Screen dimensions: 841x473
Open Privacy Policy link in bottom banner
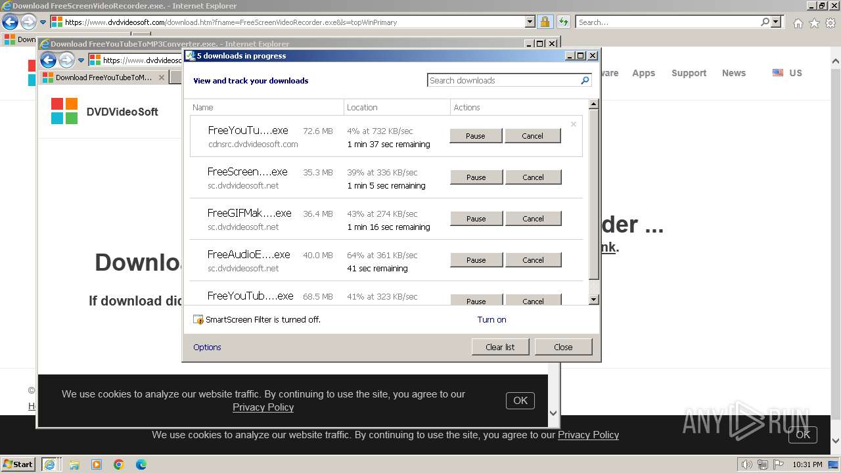(x=588, y=435)
